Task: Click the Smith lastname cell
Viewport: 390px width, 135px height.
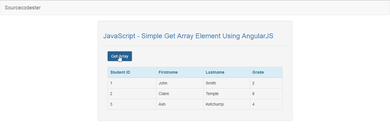Action: point(227,83)
